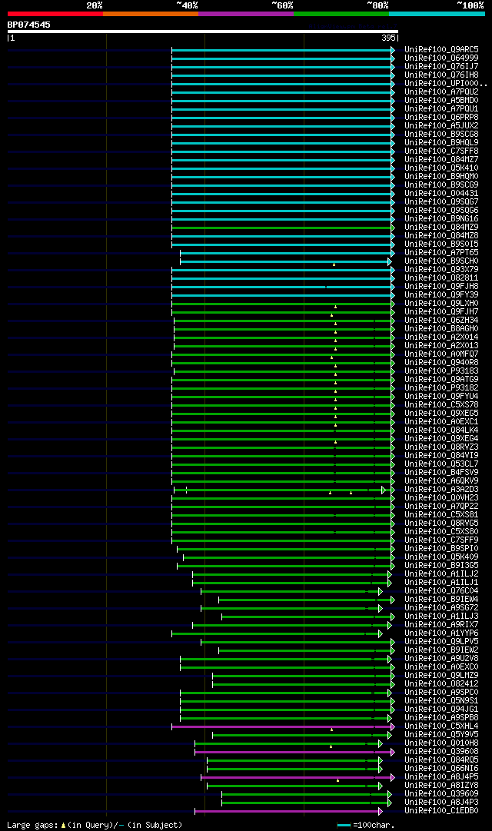
Task: Click the purple ~60% legend color segment
Action: coord(246,14)
